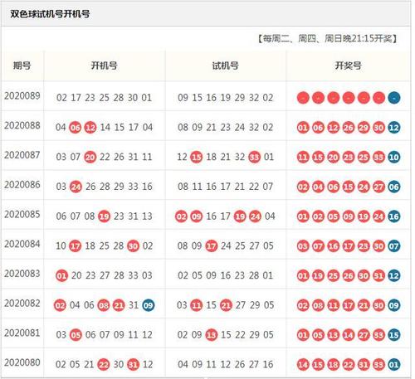
Task: Click blue ball 06 in 2020086 开奖号
Action: (x=394, y=187)
